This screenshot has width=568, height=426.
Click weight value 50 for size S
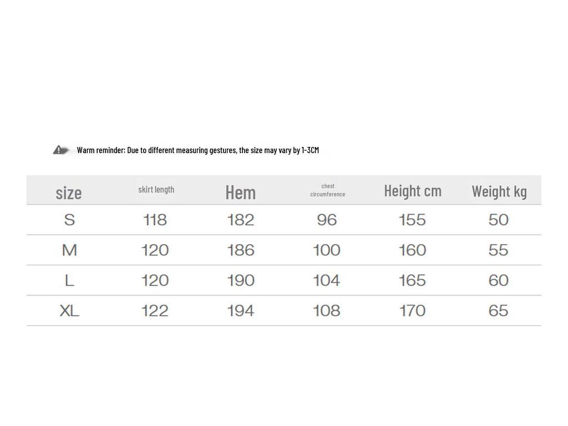click(x=499, y=220)
